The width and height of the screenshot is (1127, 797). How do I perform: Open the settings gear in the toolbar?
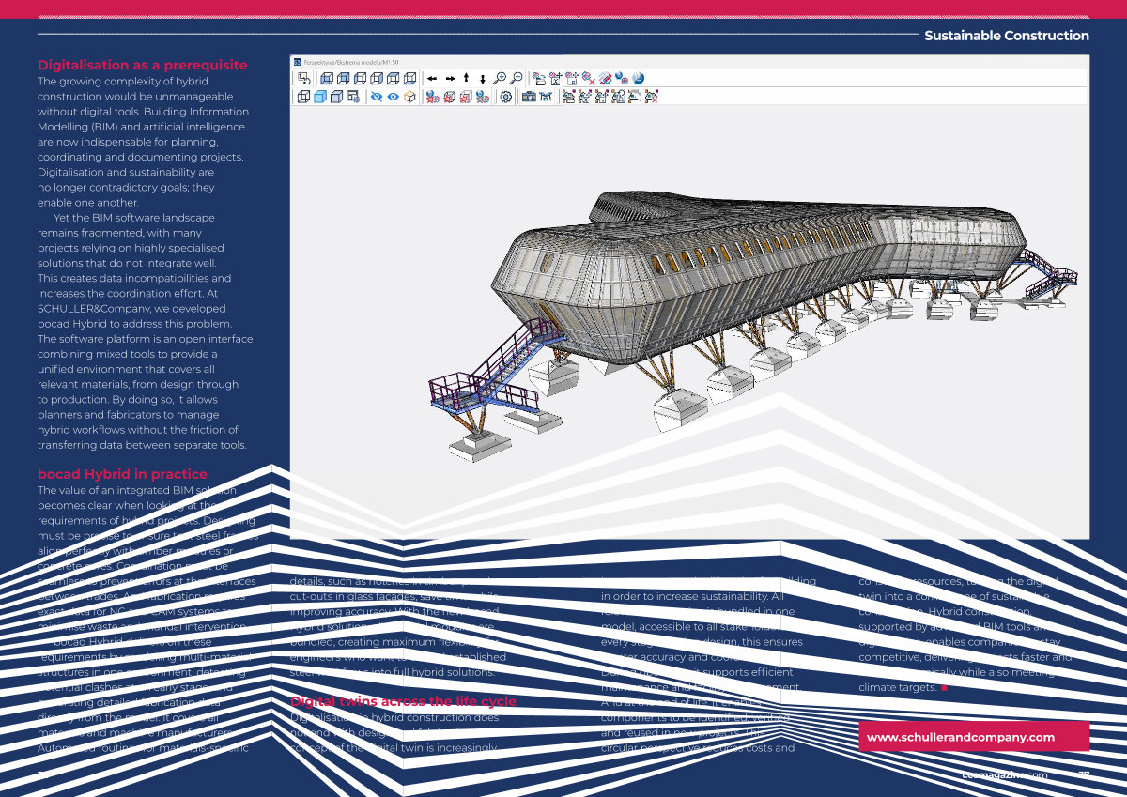[x=505, y=97]
